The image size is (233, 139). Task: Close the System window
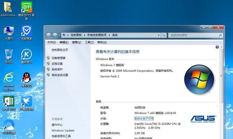click(x=218, y=27)
